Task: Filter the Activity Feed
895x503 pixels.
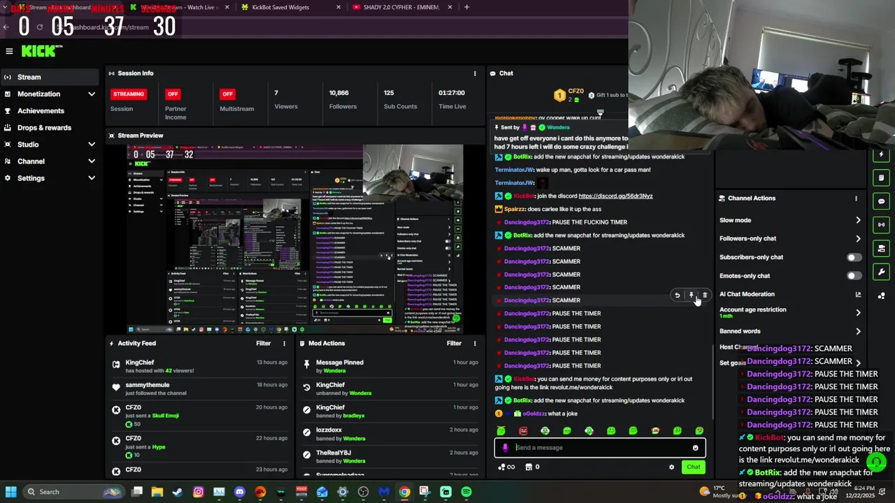Action: (263, 343)
